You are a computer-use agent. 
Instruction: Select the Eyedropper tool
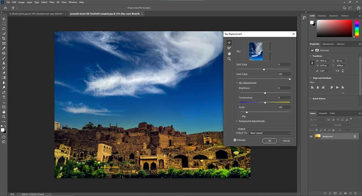point(4,48)
